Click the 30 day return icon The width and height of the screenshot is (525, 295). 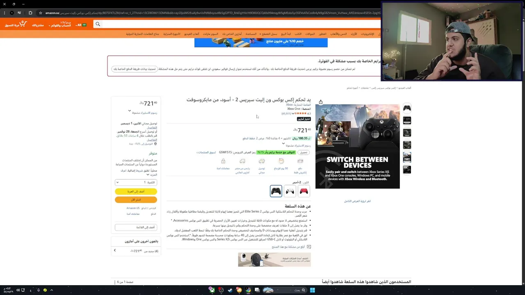click(x=281, y=161)
